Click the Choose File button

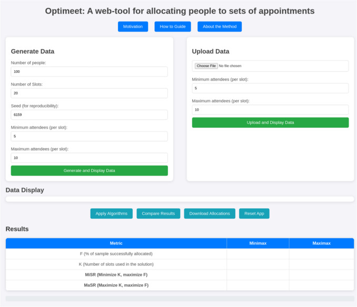[206, 66]
